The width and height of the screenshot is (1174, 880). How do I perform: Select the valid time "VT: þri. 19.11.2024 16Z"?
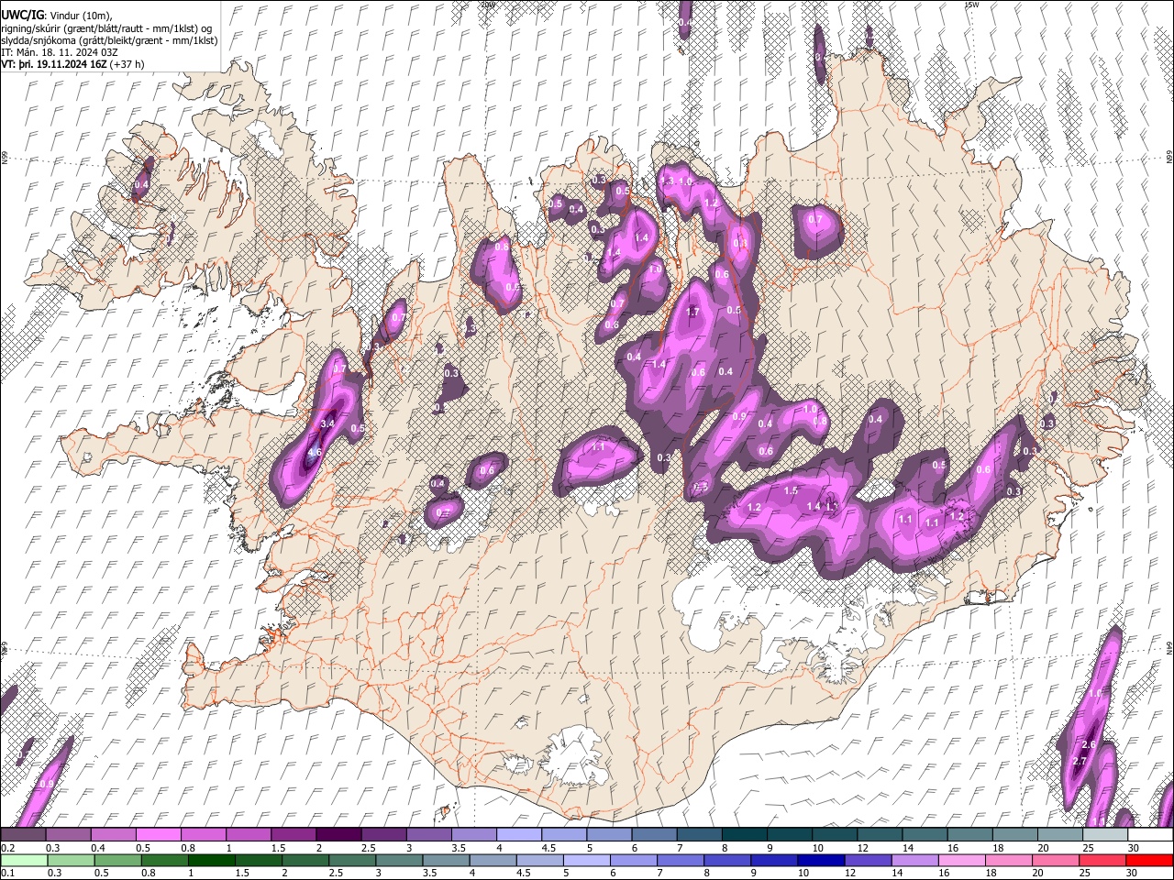click(53, 64)
